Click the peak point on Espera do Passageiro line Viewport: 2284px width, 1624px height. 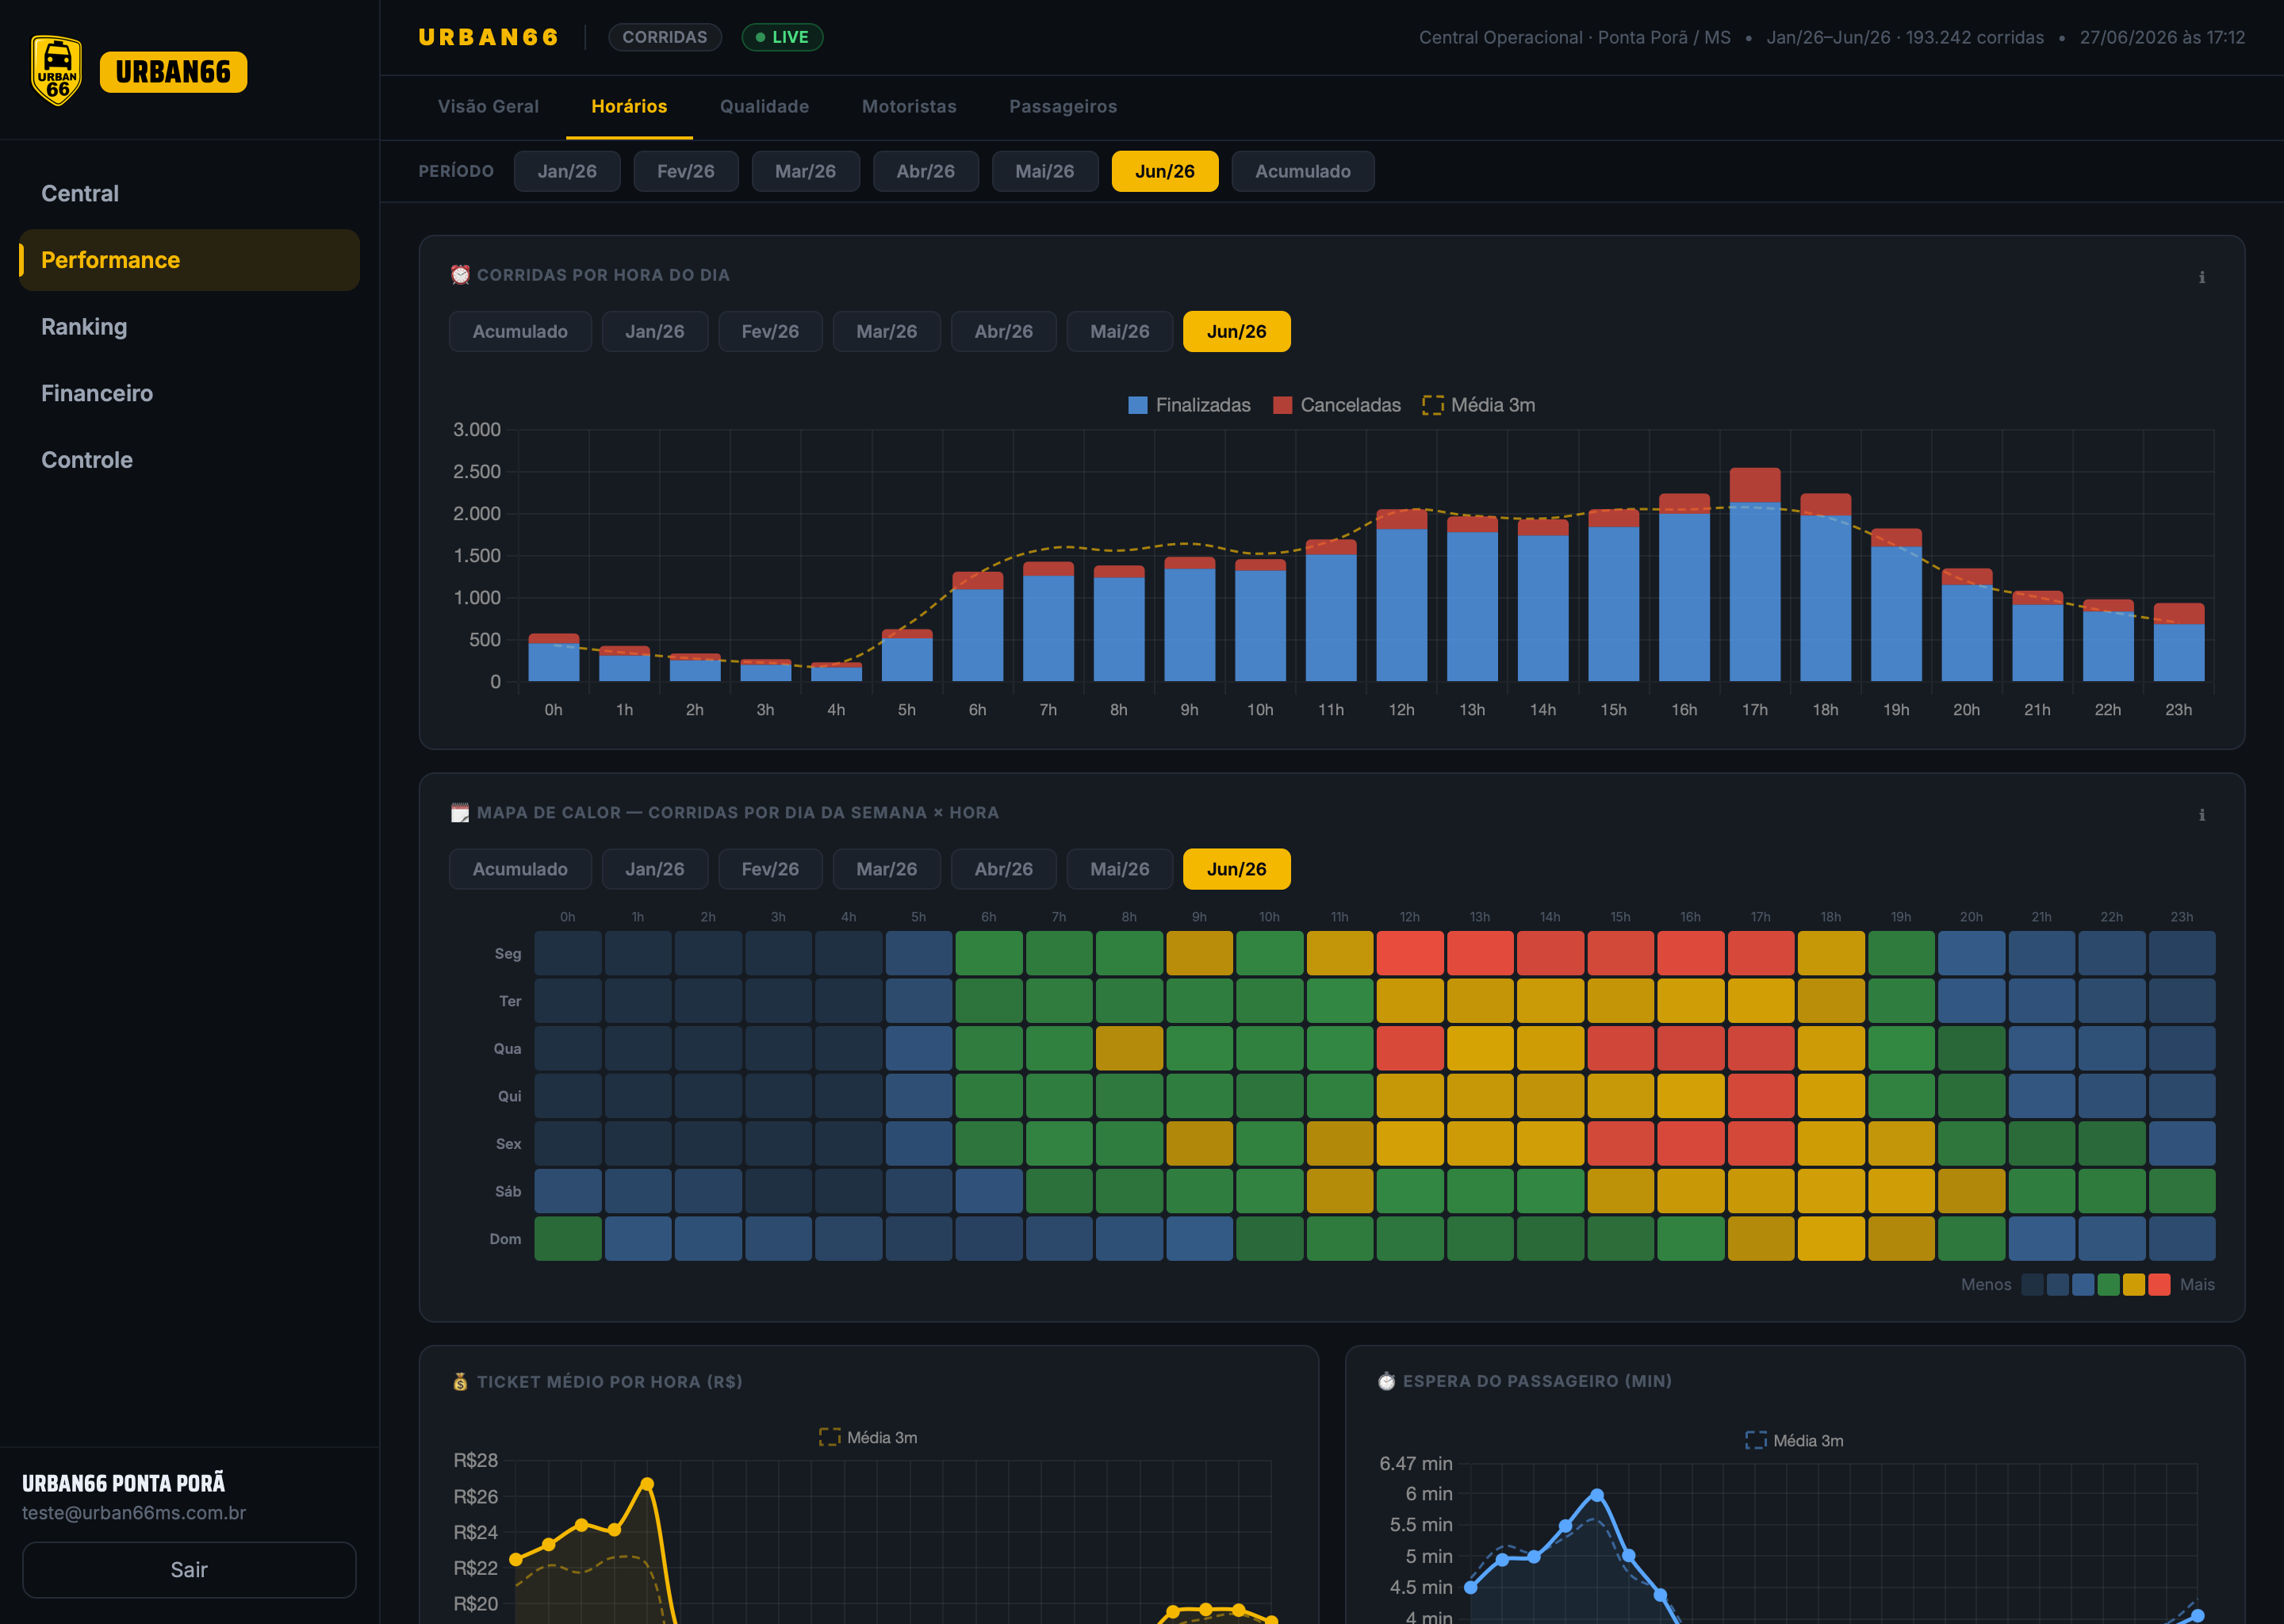[1597, 1495]
